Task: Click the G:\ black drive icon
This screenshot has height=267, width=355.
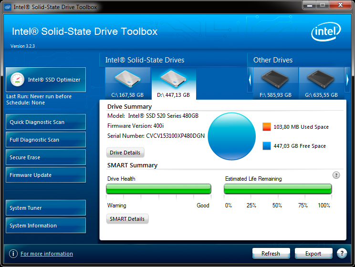Action: [321, 79]
